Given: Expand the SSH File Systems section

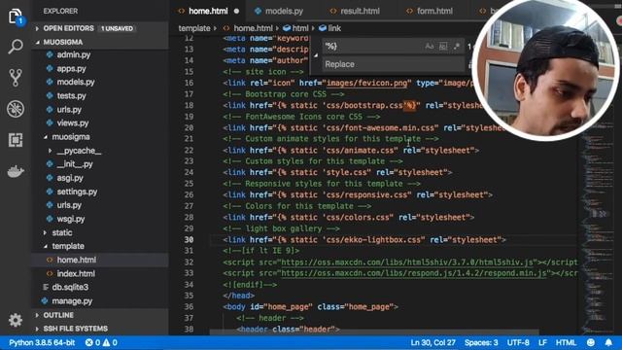Looking at the screenshot, I should [x=37, y=329].
